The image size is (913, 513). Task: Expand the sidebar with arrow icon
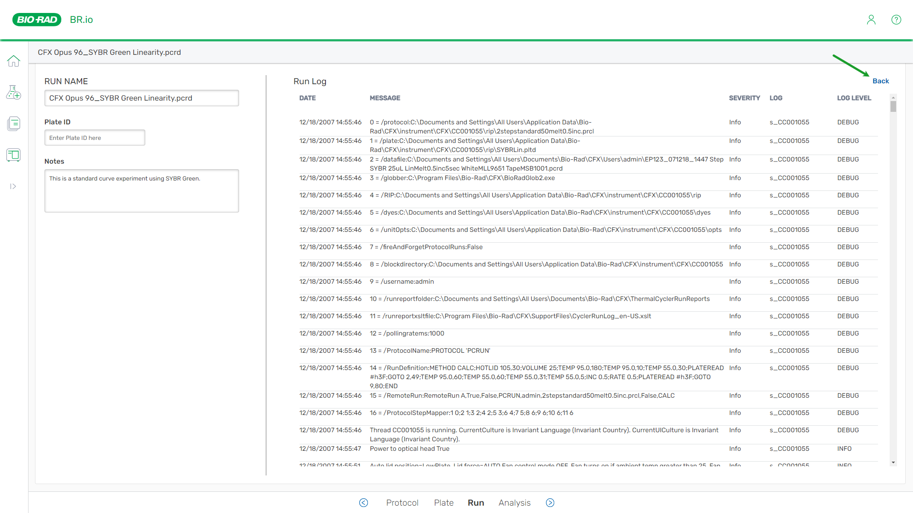click(x=13, y=186)
